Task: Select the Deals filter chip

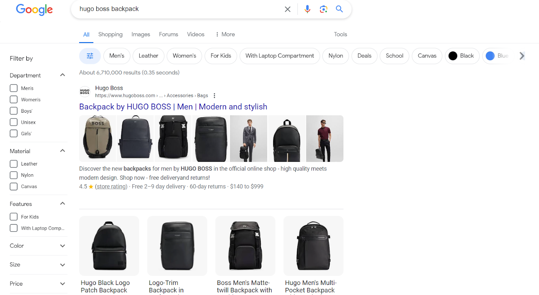Action: [x=364, y=56]
